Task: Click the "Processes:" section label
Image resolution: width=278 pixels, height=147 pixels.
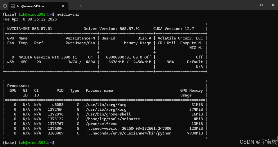Action: click(x=18, y=86)
